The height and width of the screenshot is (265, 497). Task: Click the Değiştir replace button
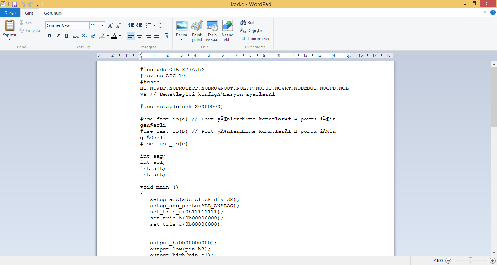(x=251, y=31)
